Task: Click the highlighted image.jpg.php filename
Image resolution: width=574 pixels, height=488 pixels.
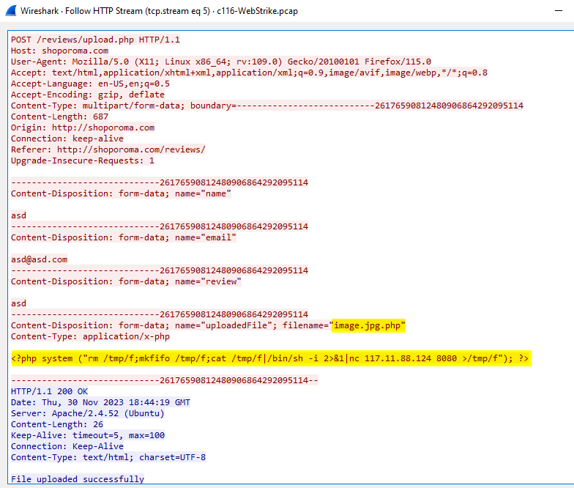Action: coord(368,325)
